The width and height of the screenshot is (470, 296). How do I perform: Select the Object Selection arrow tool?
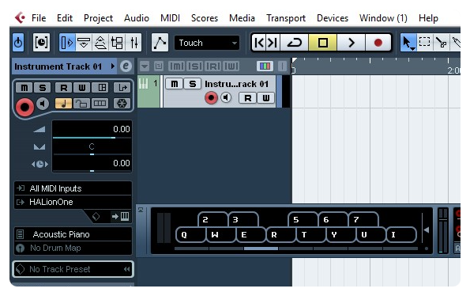pyautogui.click(x=408, y=43)
